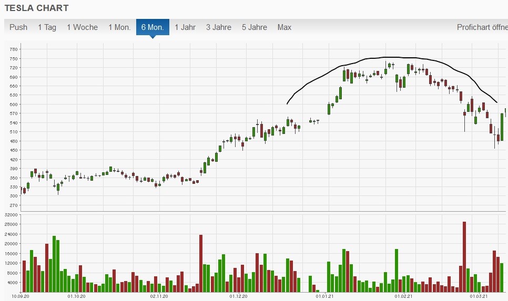Select the 5 Jahre tab
The image size is (508, 301).
[255, 27]
